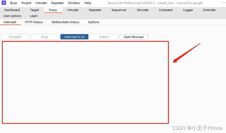Open the Window menu
Viewport: 226px width, 133px height.
tap(74, 3)
